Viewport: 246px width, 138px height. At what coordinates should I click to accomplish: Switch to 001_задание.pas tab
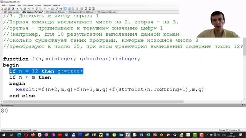click(x=11, y=12)
